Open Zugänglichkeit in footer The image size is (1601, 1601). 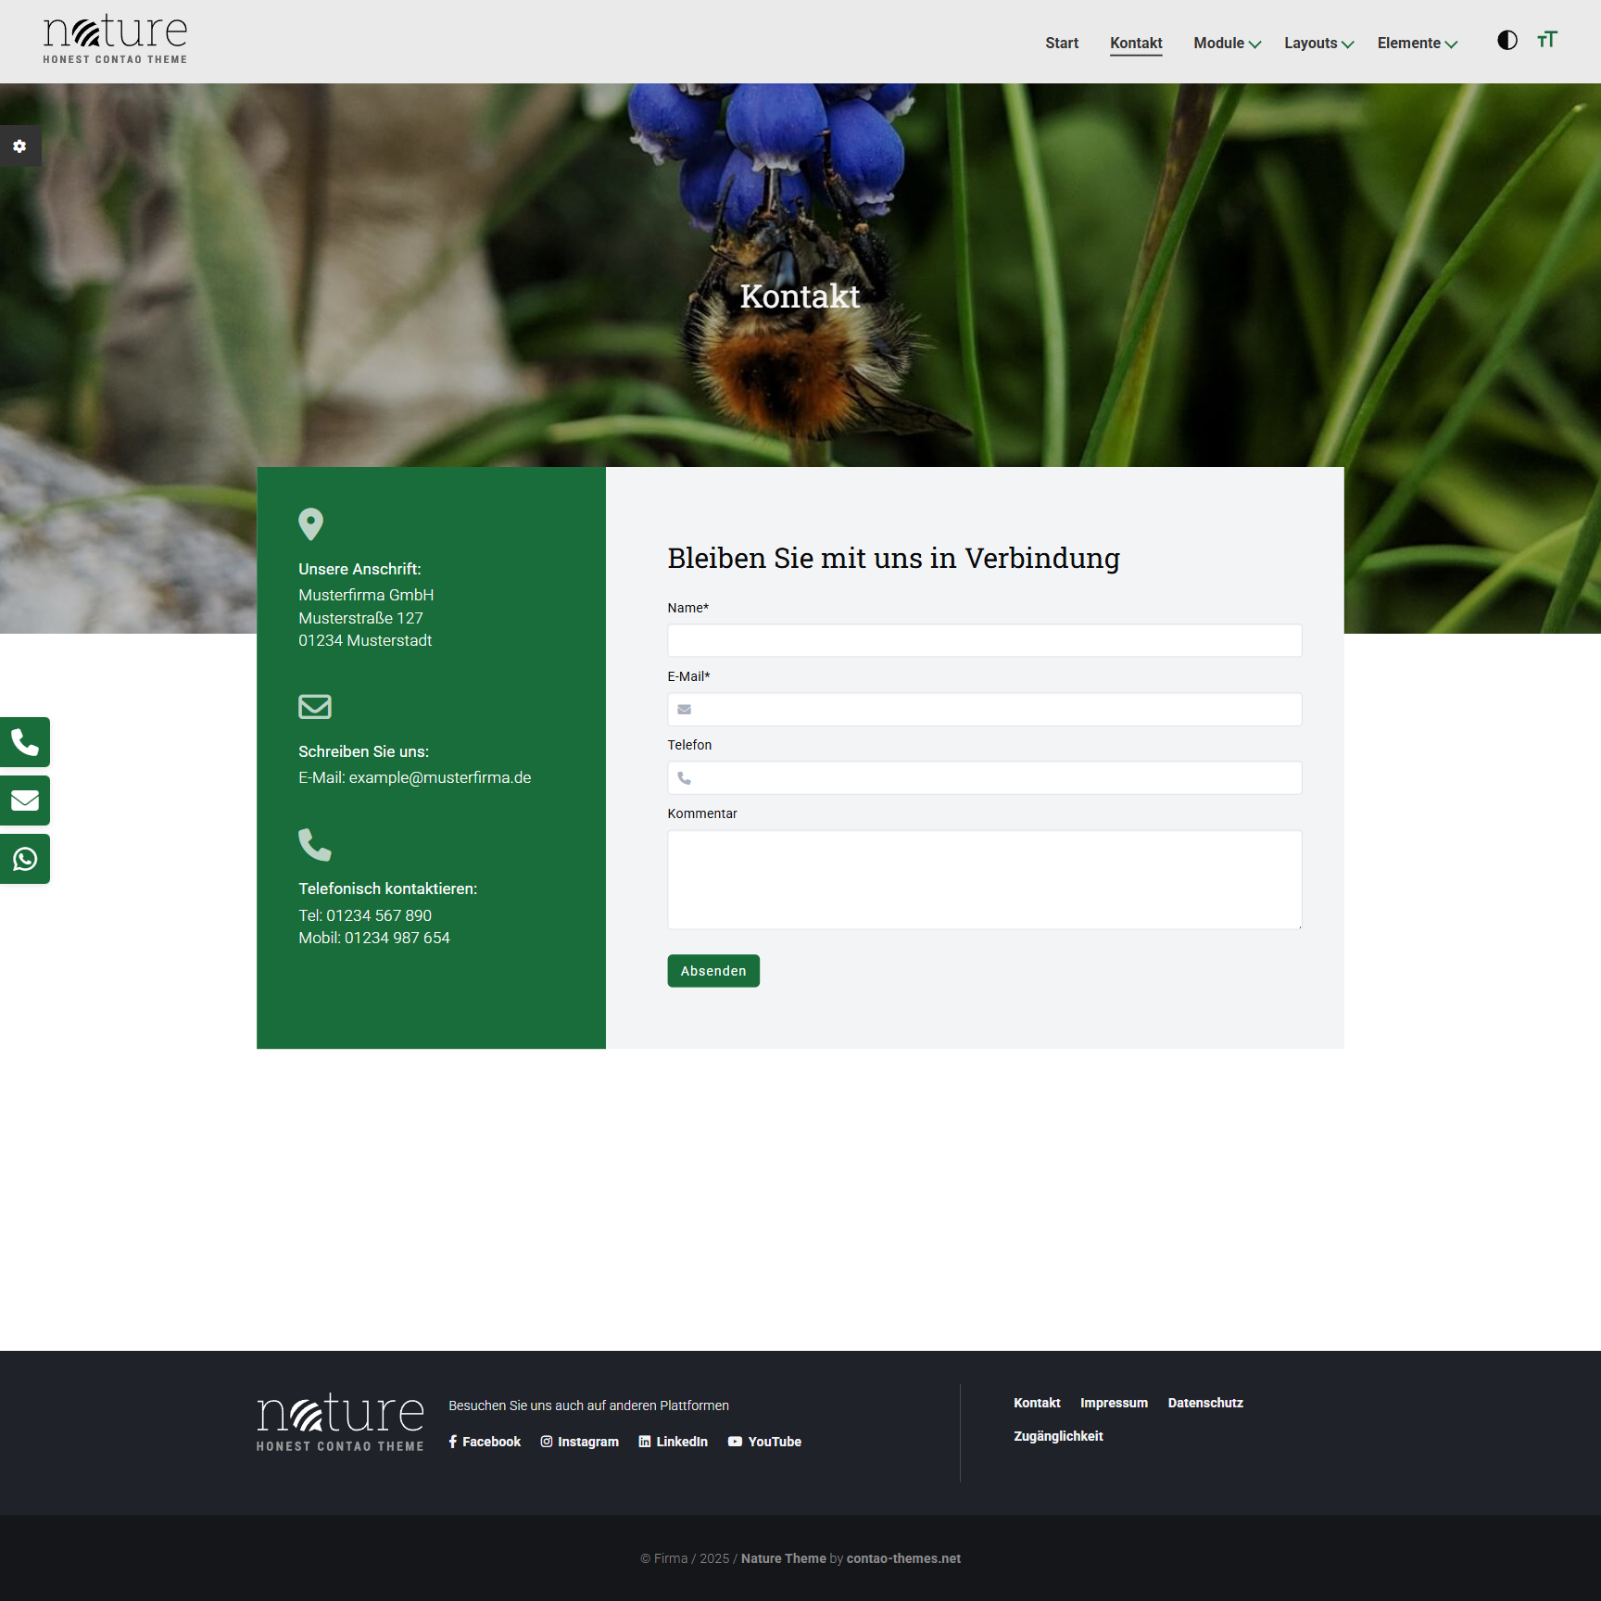[x=1058, y=1436]
